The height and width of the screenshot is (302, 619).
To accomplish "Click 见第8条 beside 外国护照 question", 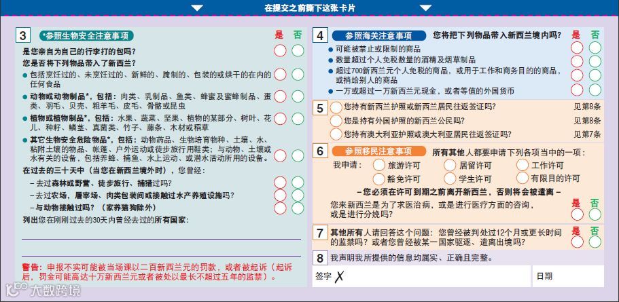I will point(587,120).
